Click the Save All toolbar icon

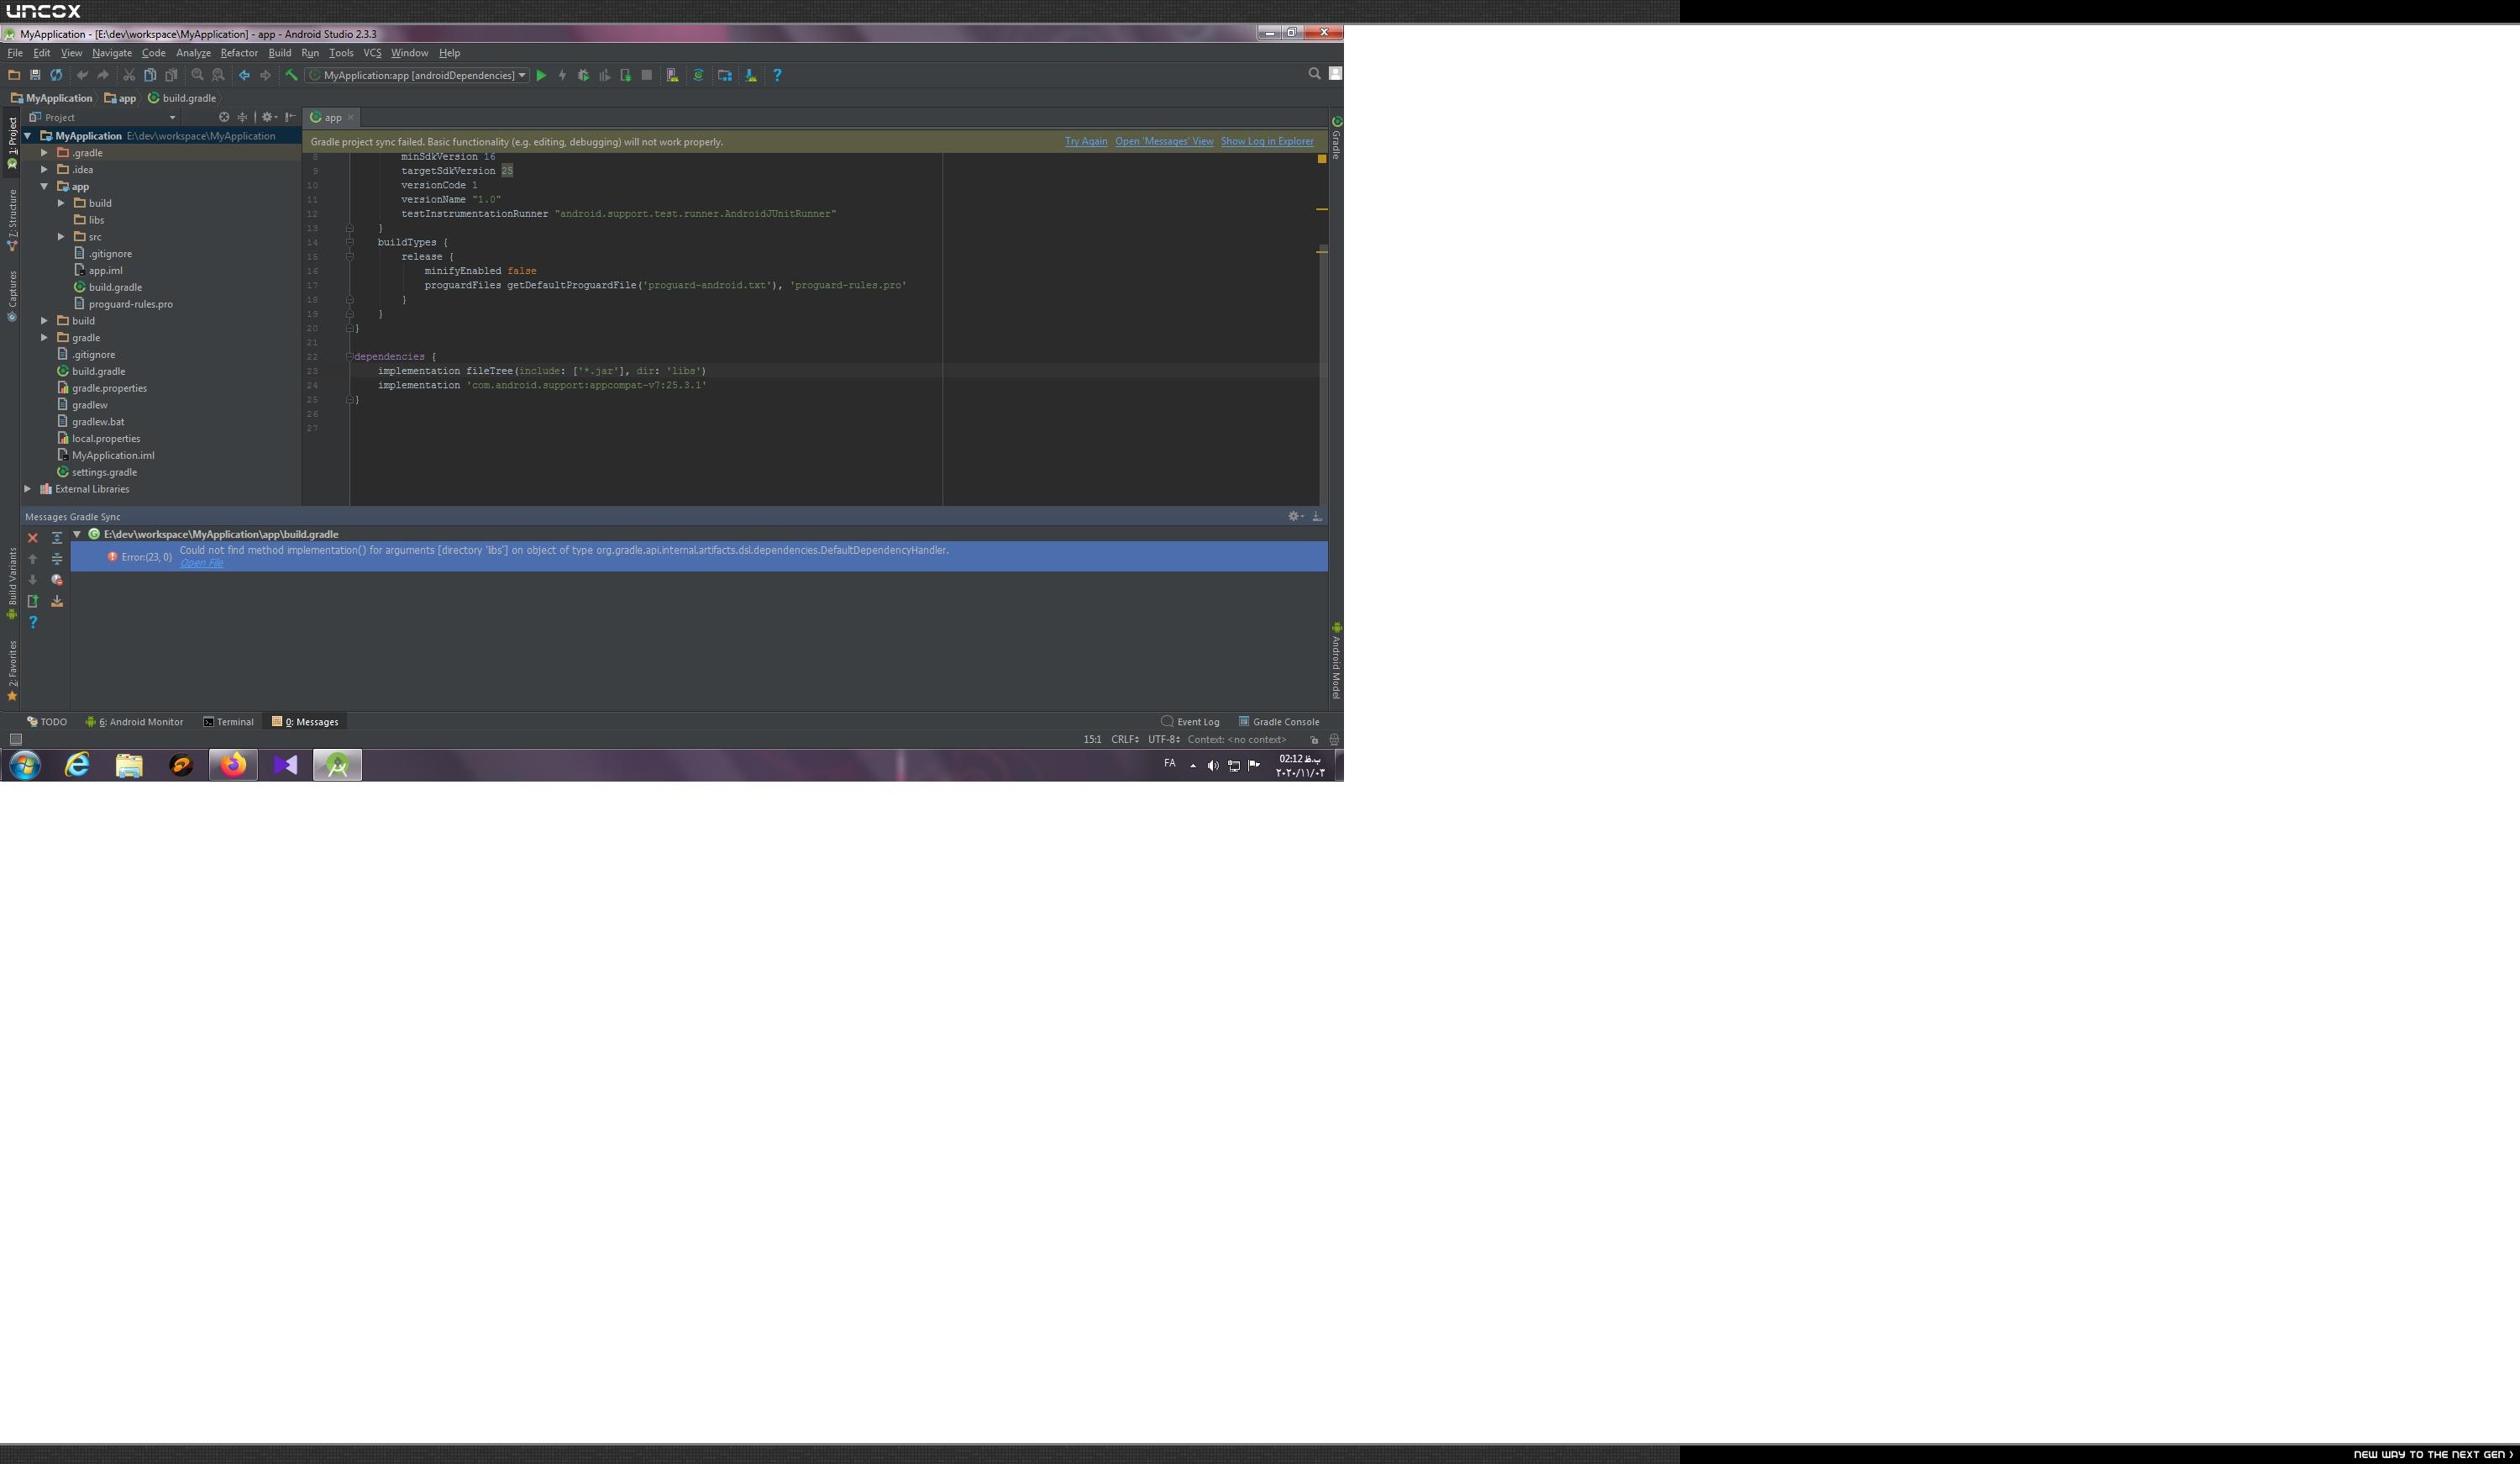click(35, 75)
